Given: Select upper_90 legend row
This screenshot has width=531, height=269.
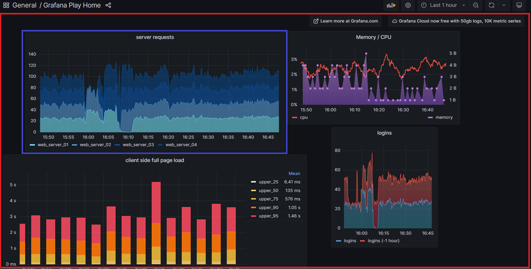Looking at the screenshot, I should 276,208.
